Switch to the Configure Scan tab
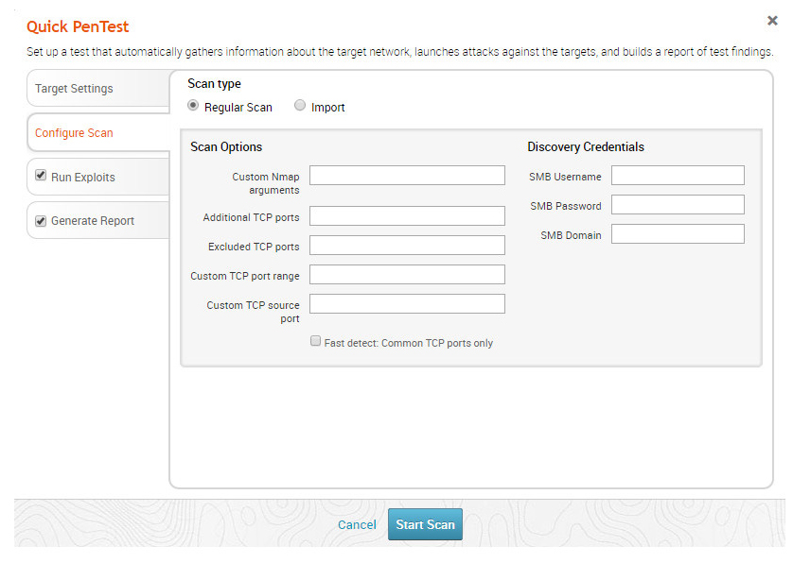The width and height of the screenshot is (793, 563). (x=74, y=133)
